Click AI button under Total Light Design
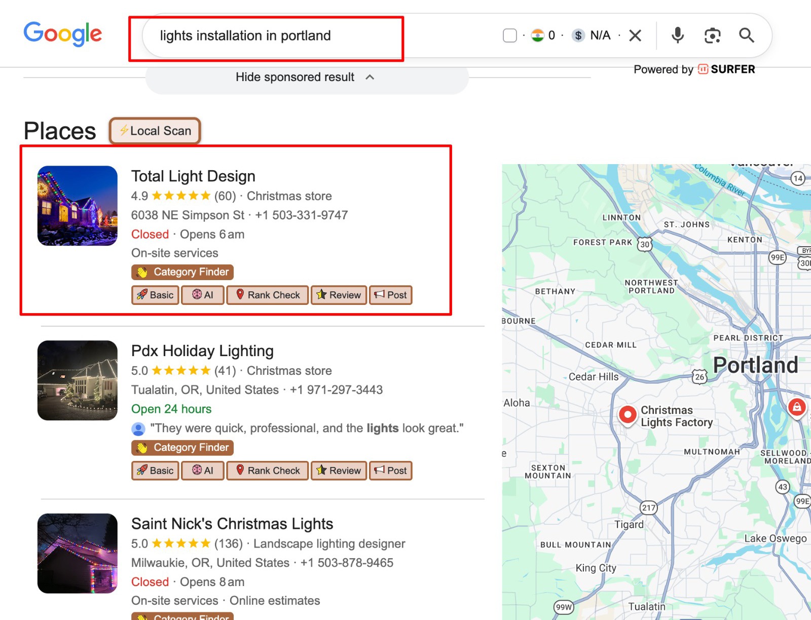The height and width of the screenshot is (620, 811). [x=203, y=295]
